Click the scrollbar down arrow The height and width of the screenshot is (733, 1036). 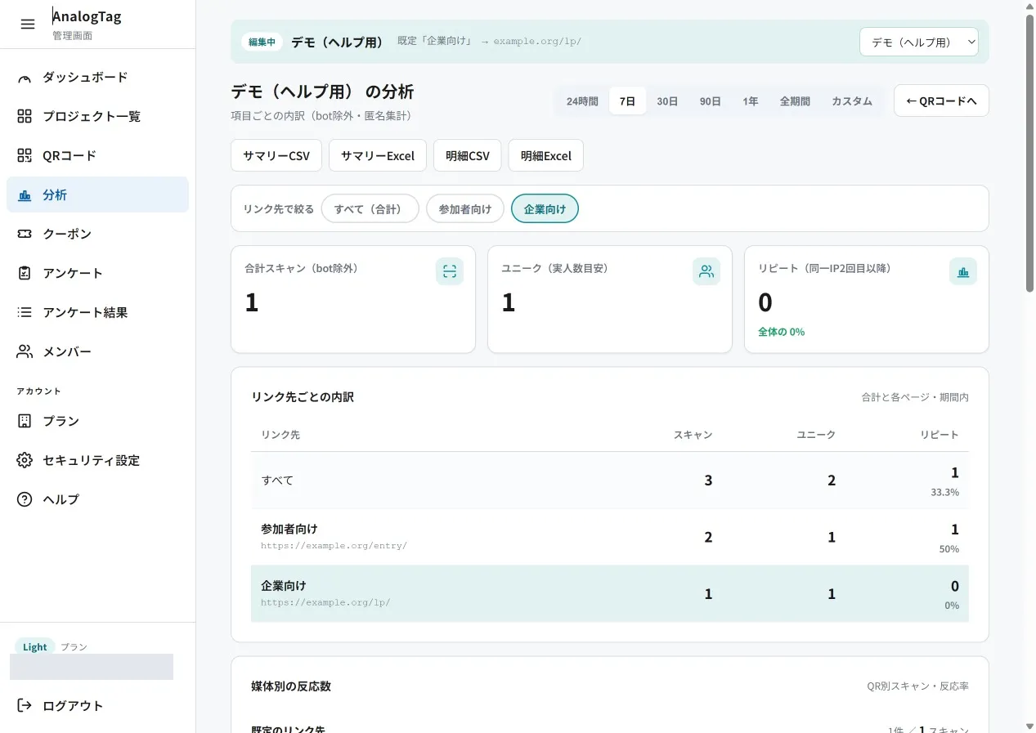pyautogui.click(x=1030, y=726)
